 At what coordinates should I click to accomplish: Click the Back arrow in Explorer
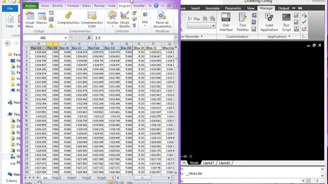pyautogui.click(x=8, y=43)
